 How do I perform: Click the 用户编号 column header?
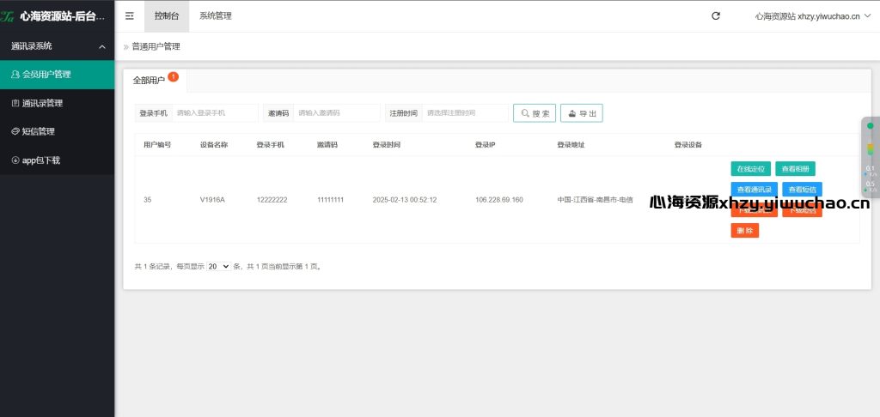click(157, 145)
